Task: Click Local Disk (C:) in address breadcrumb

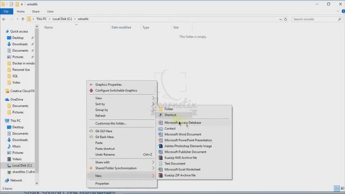Action: [x=63, y=19]
